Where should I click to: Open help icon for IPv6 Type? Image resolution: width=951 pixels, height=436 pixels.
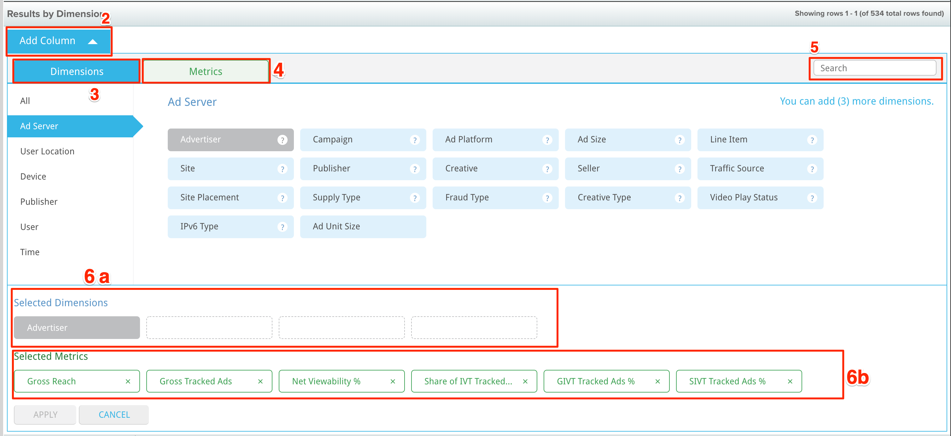[282, 227]
